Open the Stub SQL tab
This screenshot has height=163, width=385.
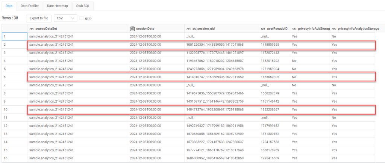(x=83, y=6)
